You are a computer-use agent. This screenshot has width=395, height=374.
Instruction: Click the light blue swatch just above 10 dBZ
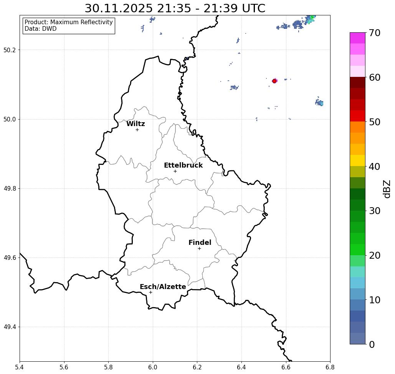(357, 294)
